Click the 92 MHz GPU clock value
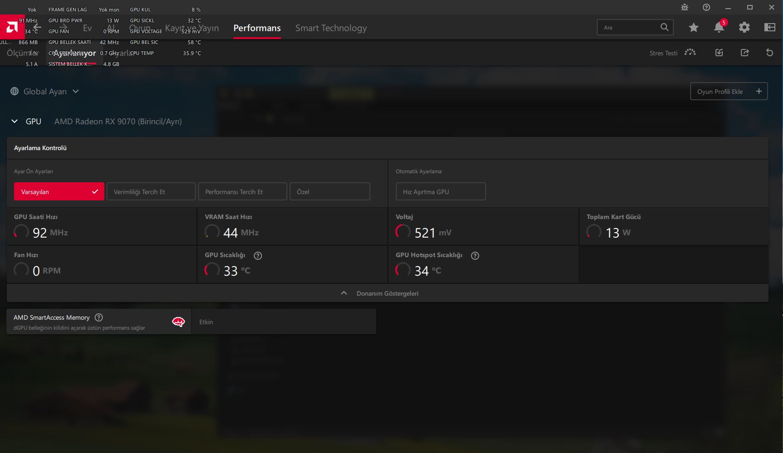Image resolution: width=783 pixels, height=453 pixels. [x=50, y=233]
